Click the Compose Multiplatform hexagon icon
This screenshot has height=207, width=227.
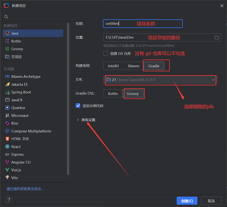[x=7, y=131]
